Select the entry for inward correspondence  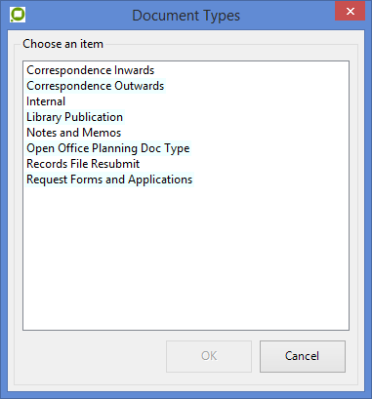pyautogui.click(x=91, y=70)
